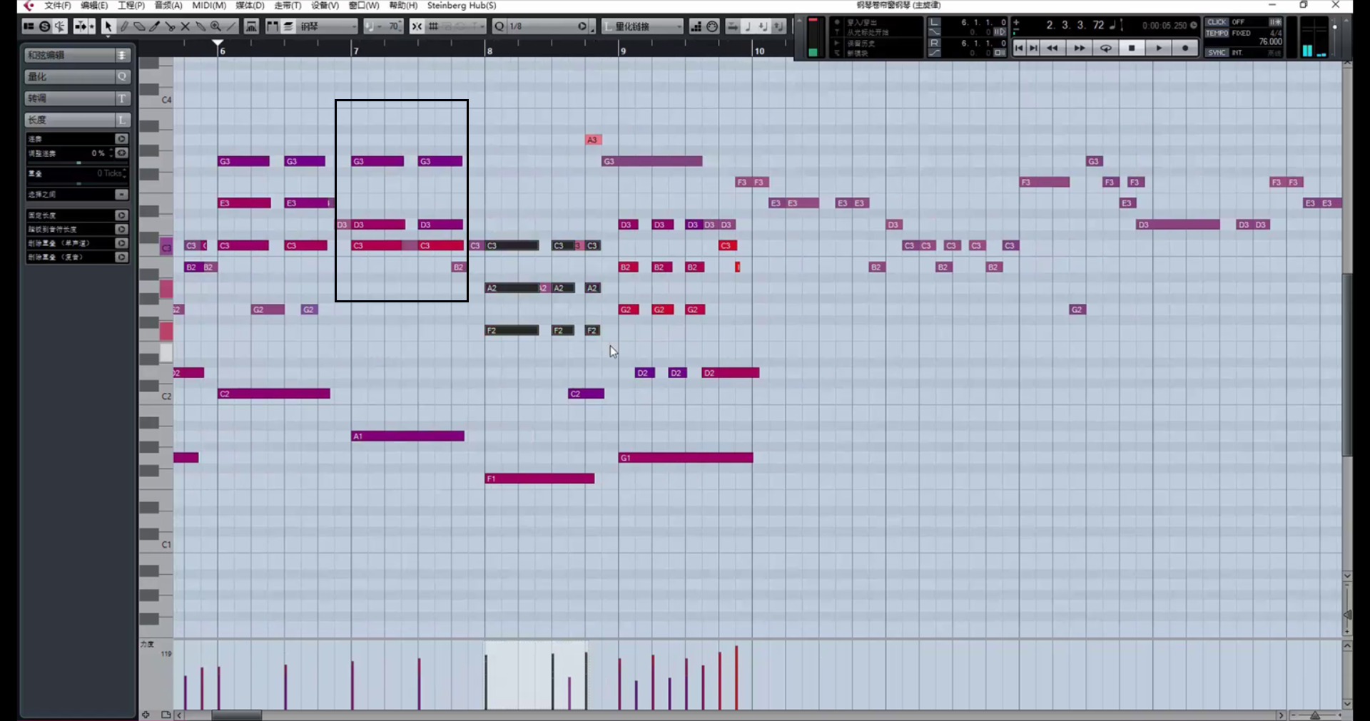Apply legato with 连奏 play button
Viewport: 1370px width, 721px height.
121,139
